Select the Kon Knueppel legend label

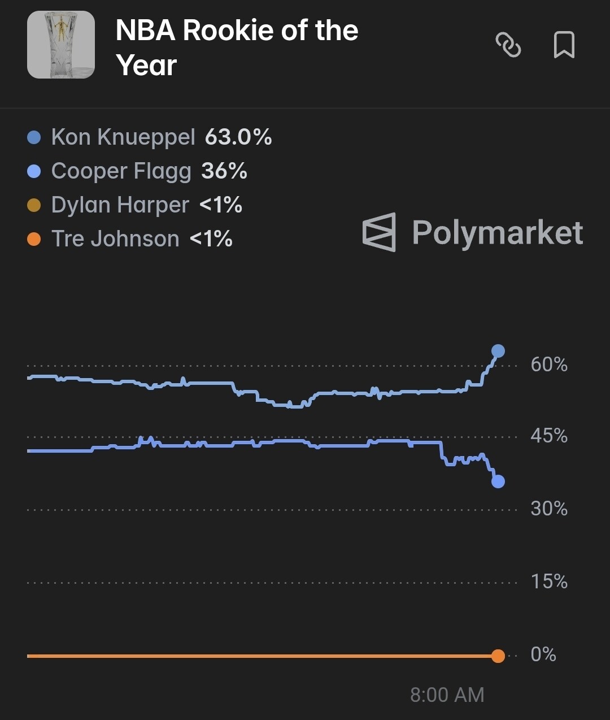[123, 137]
